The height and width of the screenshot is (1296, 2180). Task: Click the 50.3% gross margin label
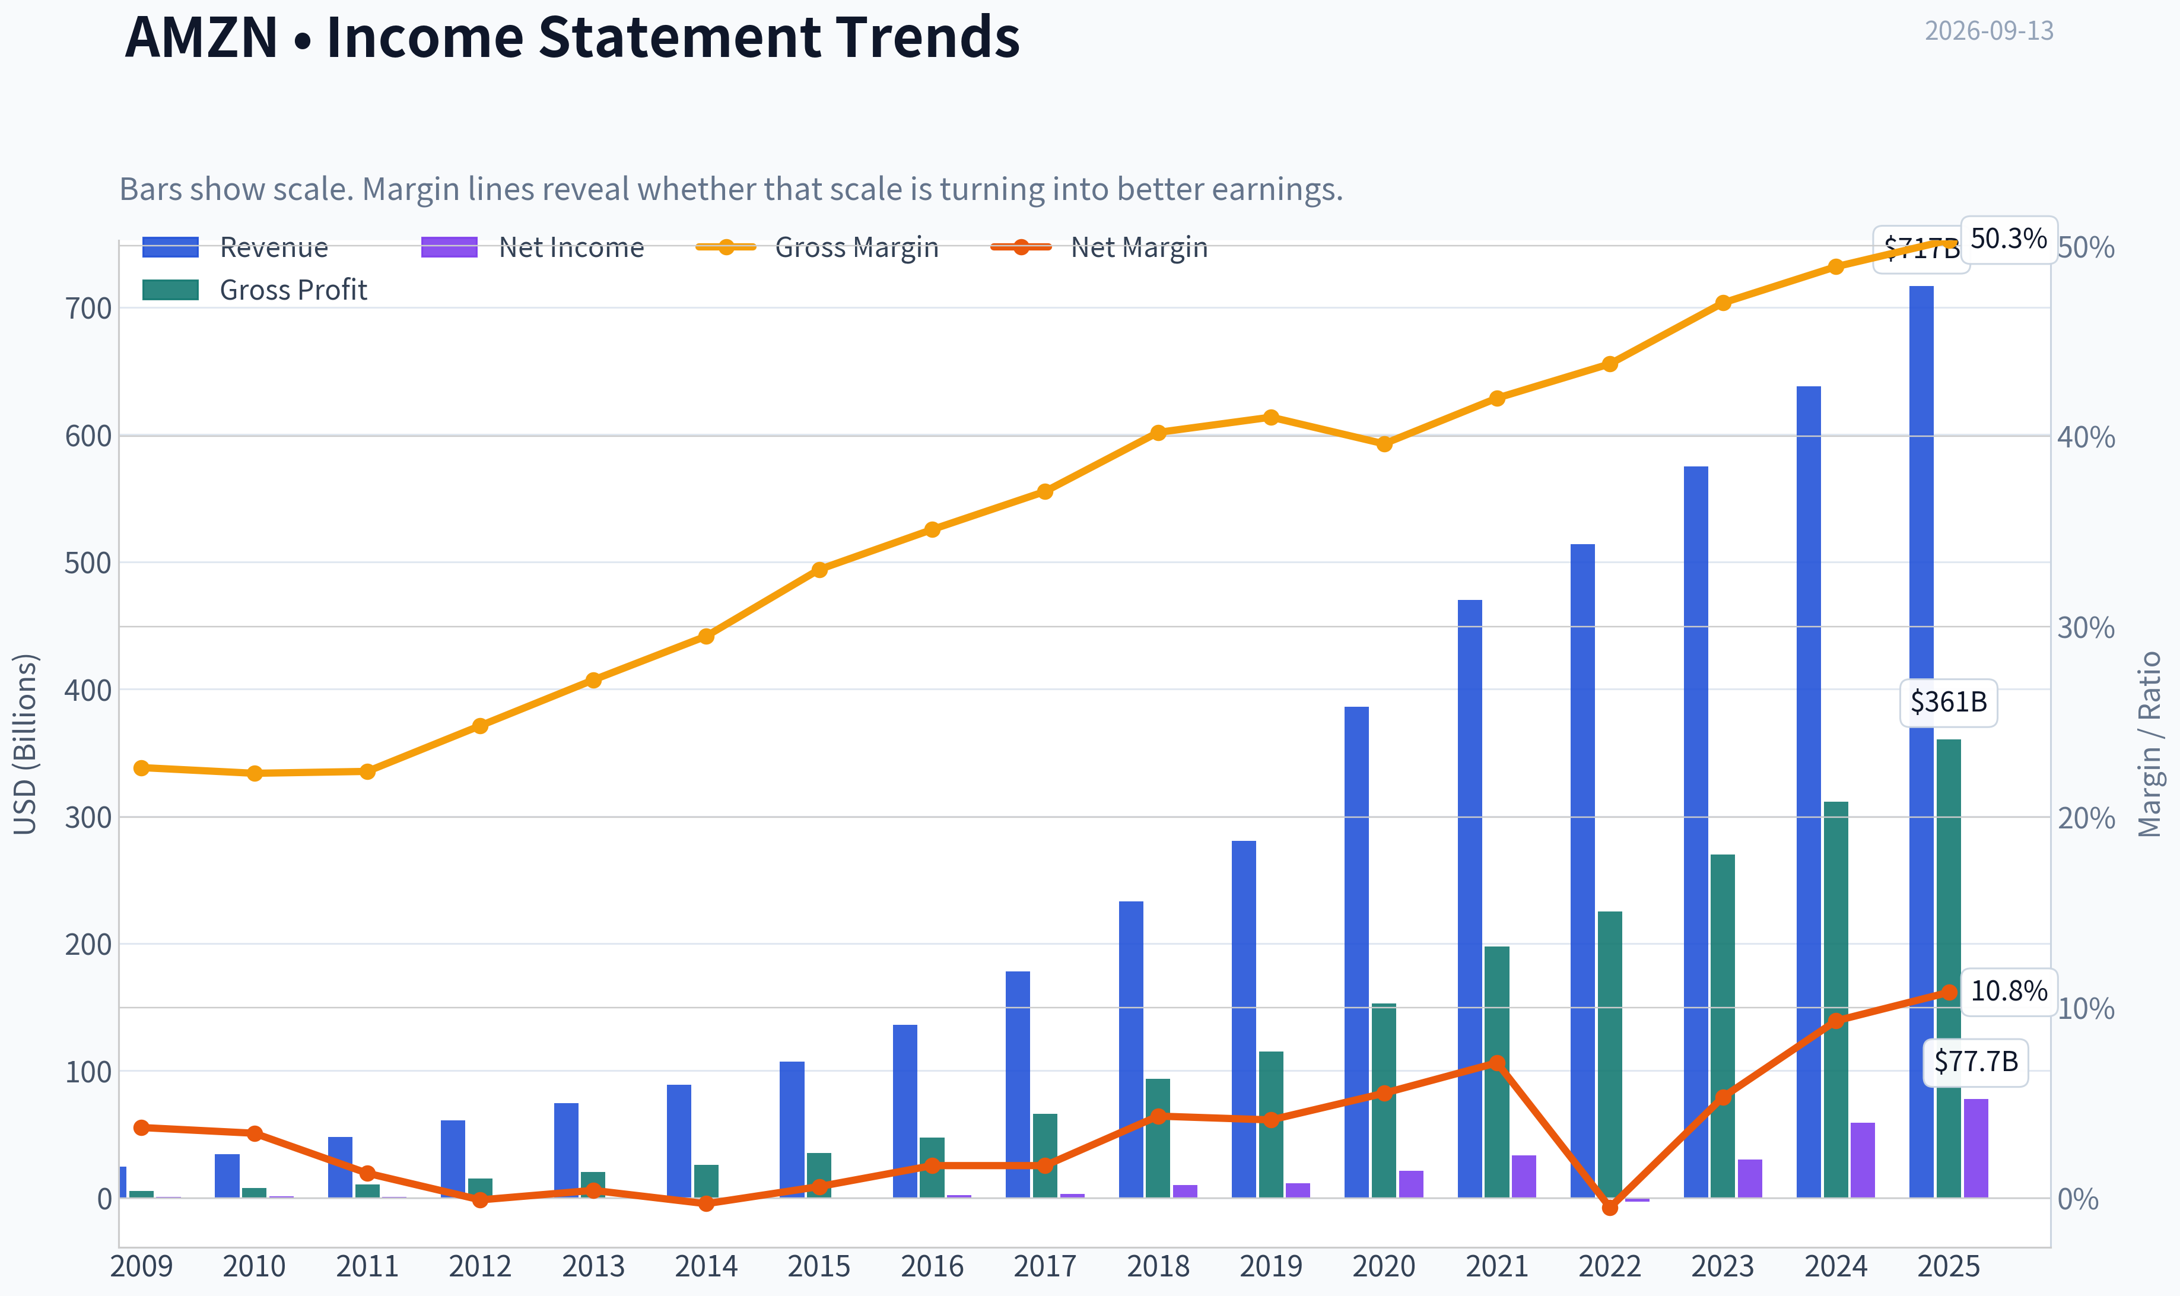tap(2008, 239)
